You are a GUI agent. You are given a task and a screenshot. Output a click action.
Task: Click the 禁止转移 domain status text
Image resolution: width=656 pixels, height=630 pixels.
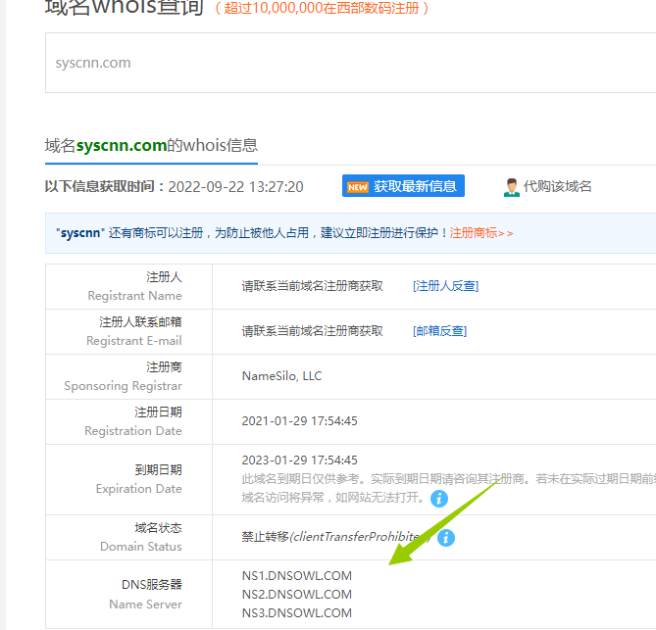pos(266,537)
